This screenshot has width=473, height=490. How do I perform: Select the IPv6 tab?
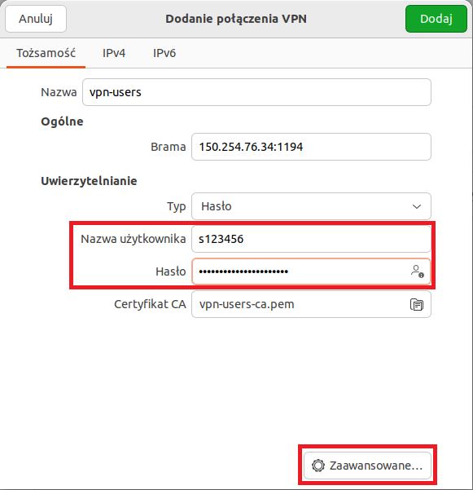[164, 53]
